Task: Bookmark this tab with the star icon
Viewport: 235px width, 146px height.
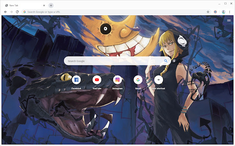Action: (x=208, y=12)
